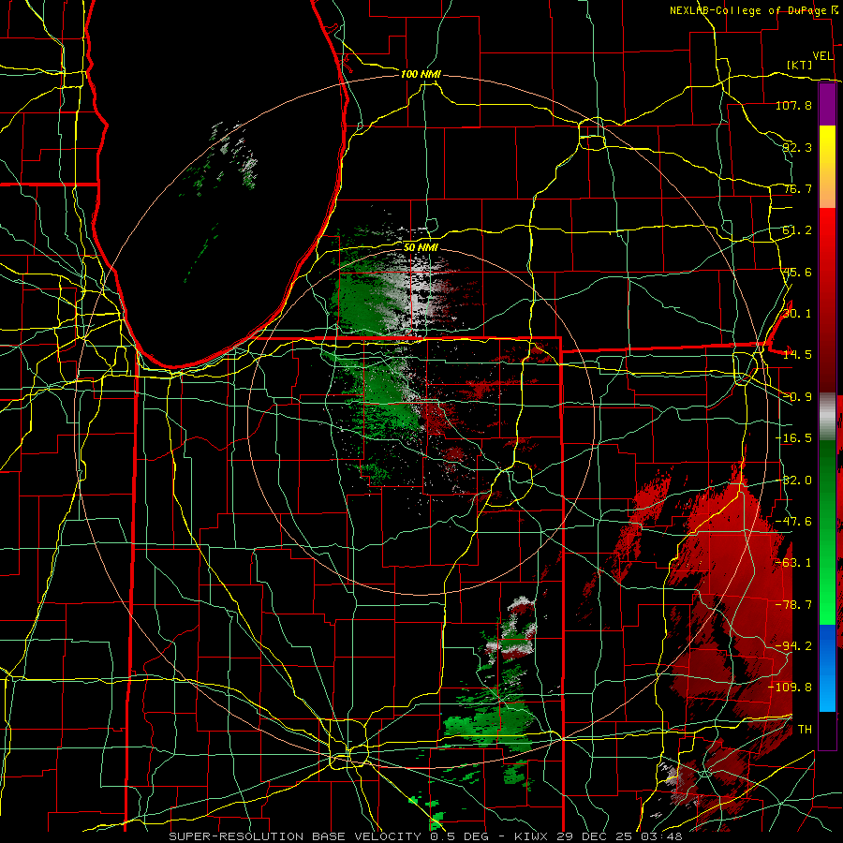This screenshot has height=843, width=843.
Task: Click the -109.8 value on the velocity scale
Action: click(791, 688)
